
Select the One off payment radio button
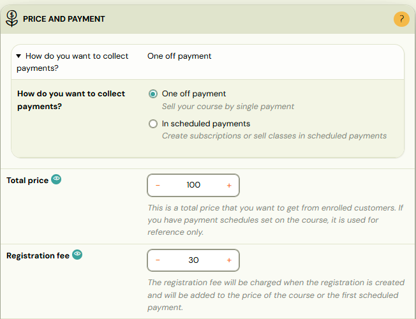pos(153,94)
